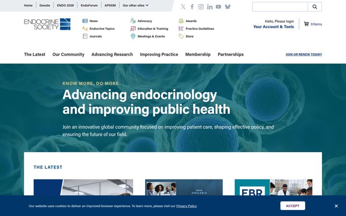Image resolution: width=346 pixels, height=216 pixels.
Task: Click the Endocrine Society logo
Action: [47, 24]
